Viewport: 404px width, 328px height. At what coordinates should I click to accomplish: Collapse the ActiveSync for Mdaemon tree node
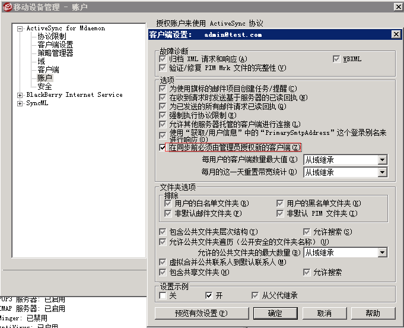[x=20, y=29]
